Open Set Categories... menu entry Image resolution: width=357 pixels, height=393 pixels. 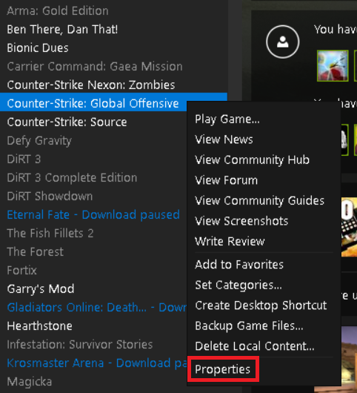238,285
